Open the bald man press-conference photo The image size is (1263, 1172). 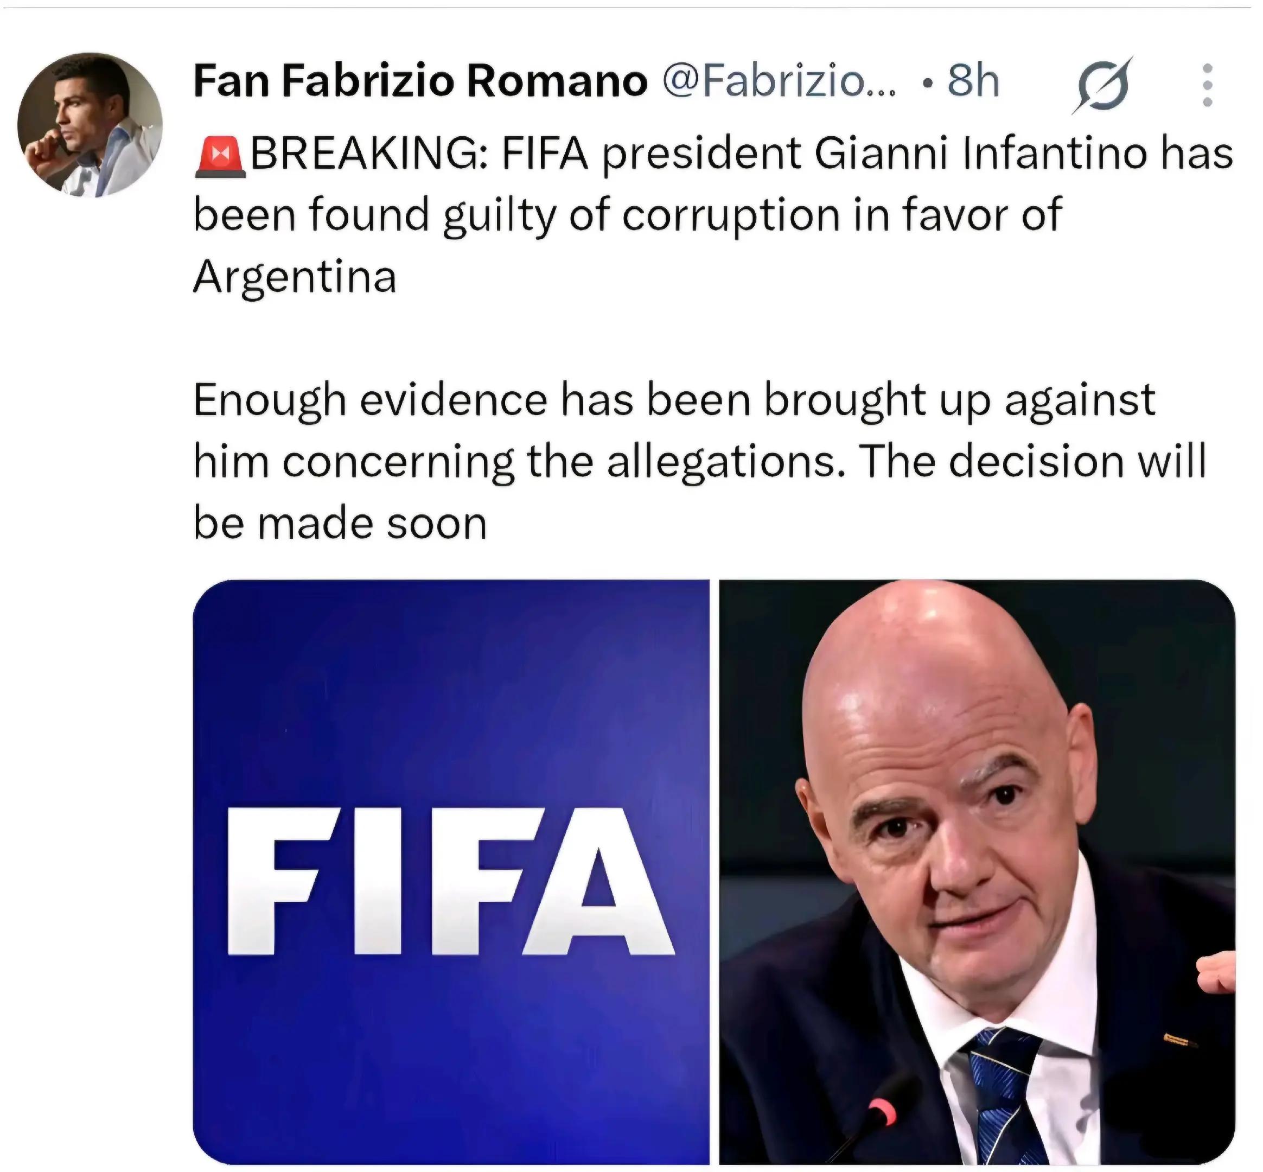[977, 871]
